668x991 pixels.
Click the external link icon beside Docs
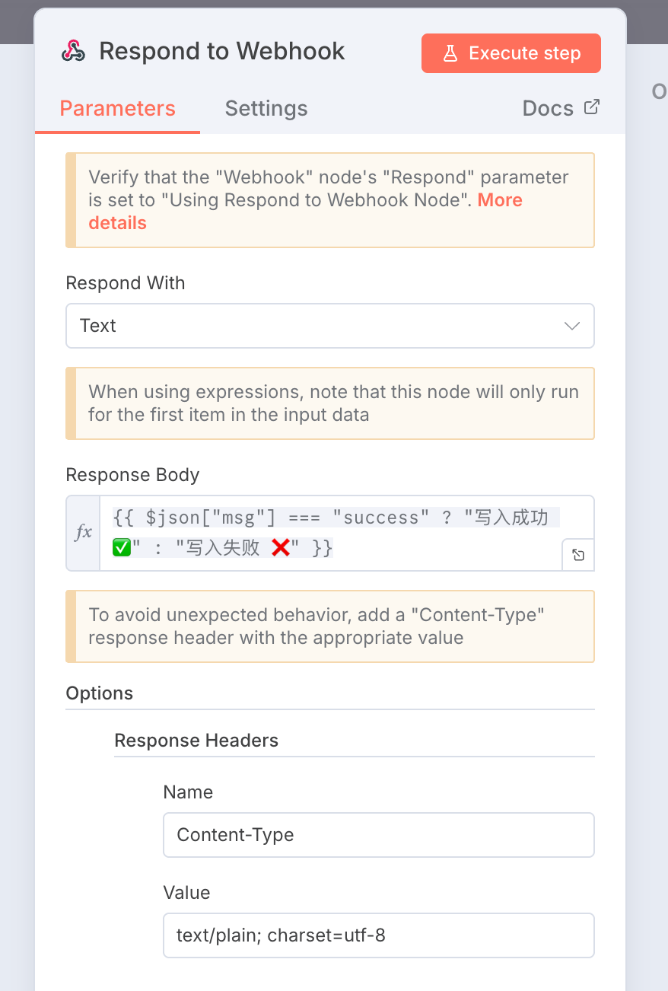(x=591, y=107)
